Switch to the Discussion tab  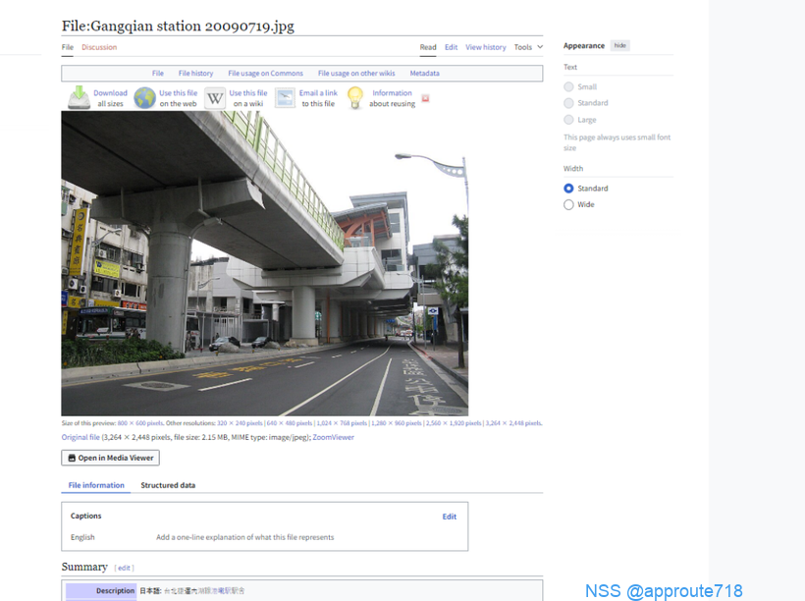(99, 47)
